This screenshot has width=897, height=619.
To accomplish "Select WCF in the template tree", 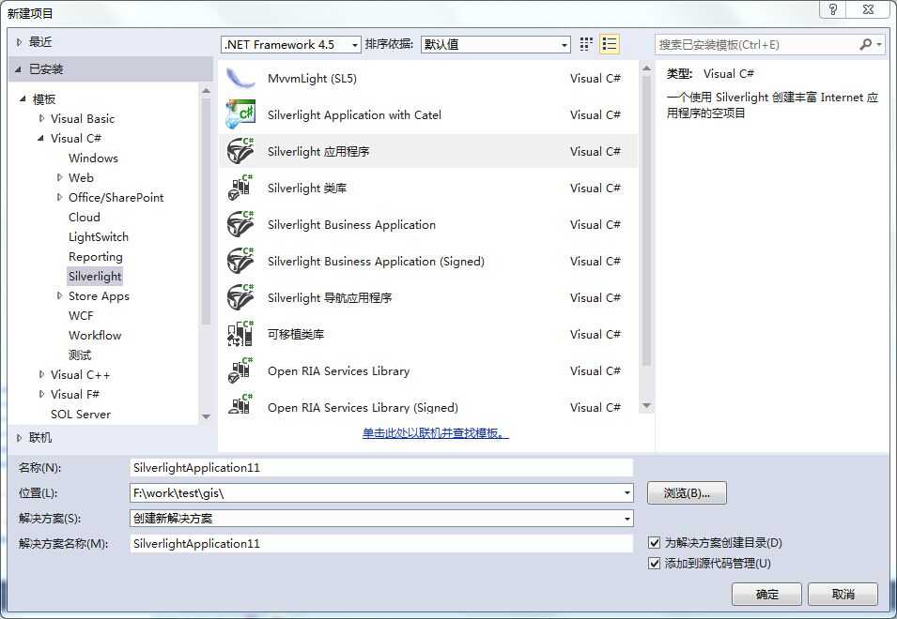I will click(x=81, y=316).
